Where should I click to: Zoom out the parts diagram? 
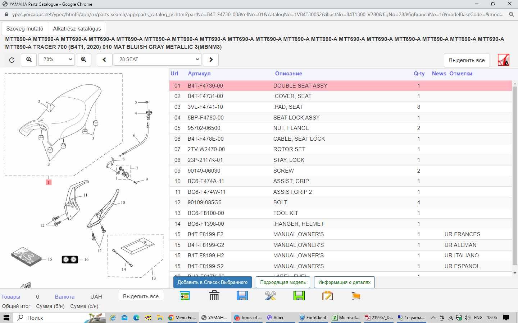[29, 60]
